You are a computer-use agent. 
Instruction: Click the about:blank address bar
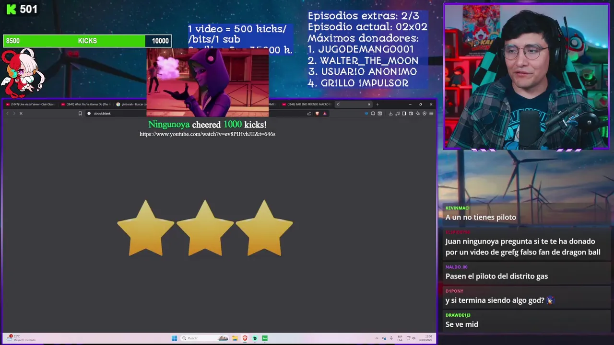pos(197,114)
